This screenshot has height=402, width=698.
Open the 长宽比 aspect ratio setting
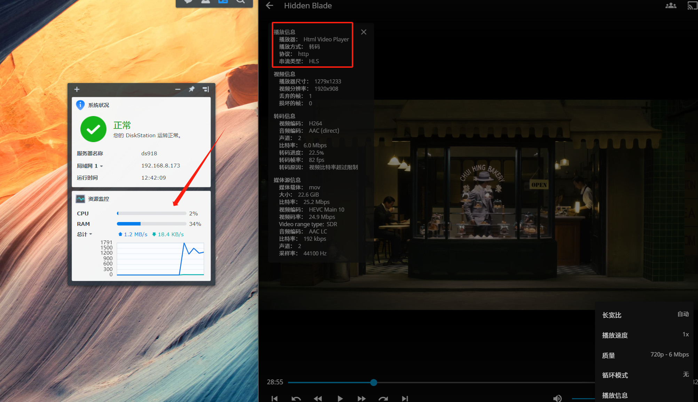(x=645, y=315)
